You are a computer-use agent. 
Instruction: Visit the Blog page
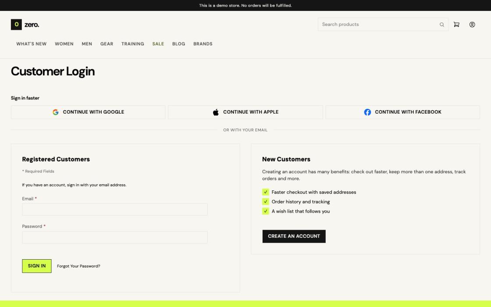(178, 44)
